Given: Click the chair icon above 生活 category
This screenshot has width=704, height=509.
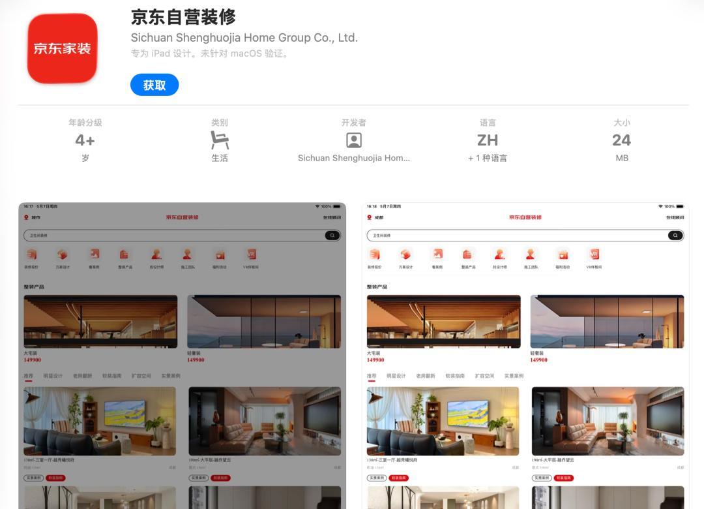Looking at the screenshot, I should pos(220,140).
